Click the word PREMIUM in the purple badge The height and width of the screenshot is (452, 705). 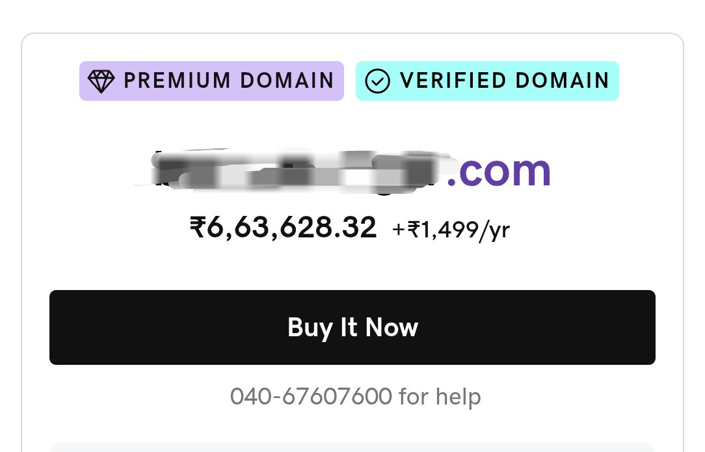[x=177, y=81]
